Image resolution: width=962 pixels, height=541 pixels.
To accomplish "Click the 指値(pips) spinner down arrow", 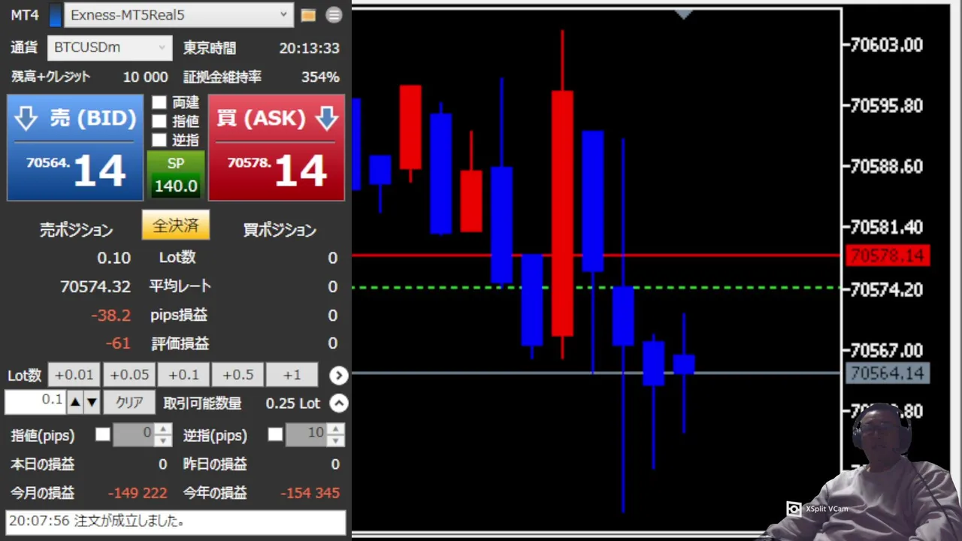I will [x=163, y=440].
